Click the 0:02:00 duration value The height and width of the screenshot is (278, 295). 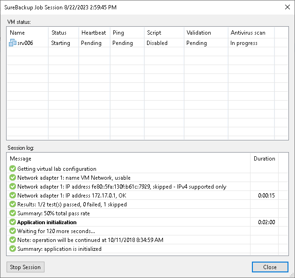[x=266, y=222]
